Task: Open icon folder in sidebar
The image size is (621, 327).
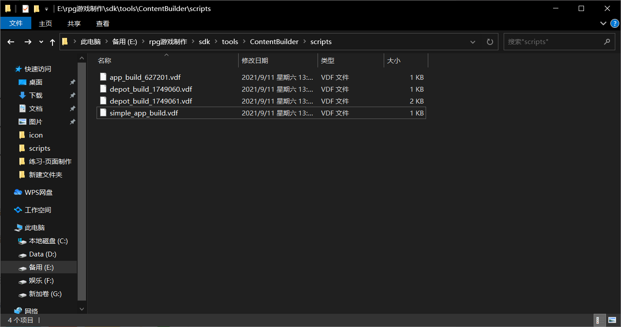Action: (x=36, y=135)
